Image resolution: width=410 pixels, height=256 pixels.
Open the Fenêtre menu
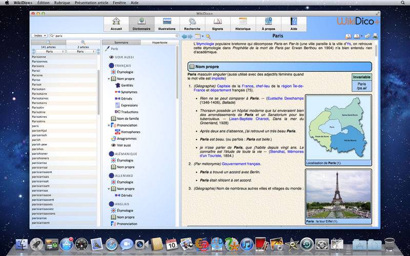119,3
